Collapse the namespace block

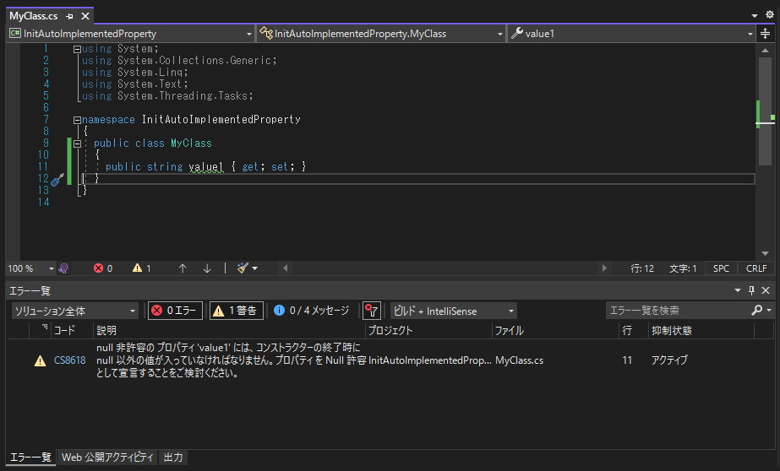tap(77, 120)
